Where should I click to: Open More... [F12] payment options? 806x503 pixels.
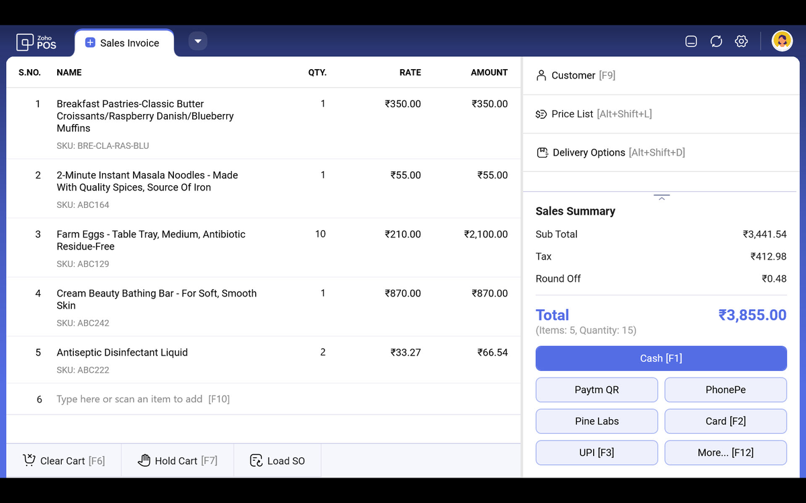click(725, 453)
